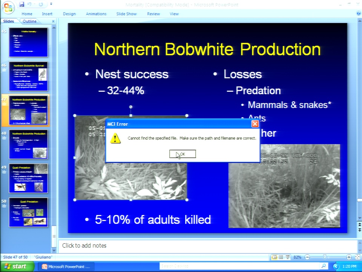Click '5-10% of adults killed' text
362x272 pixels.
(153, 219)
